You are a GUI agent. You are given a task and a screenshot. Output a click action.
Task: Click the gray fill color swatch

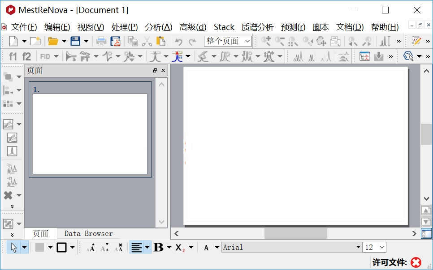(40, 247)
